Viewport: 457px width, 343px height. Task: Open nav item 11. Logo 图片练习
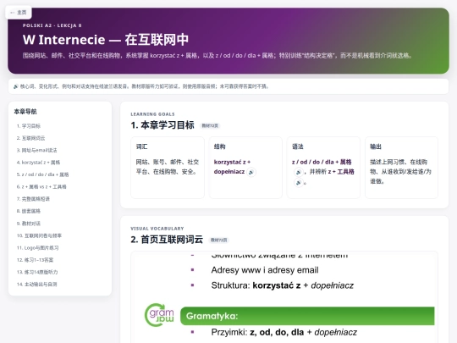38,248
